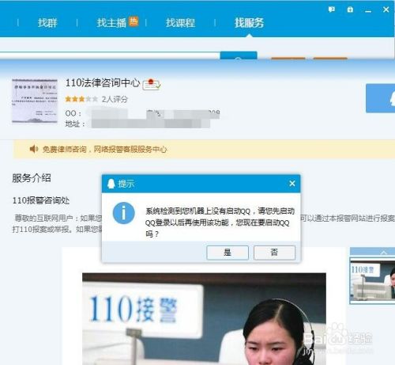Click the plus/create icon in title bar
Image resolution: width=395 pixels, height=365 pixels.
point(350,10)
